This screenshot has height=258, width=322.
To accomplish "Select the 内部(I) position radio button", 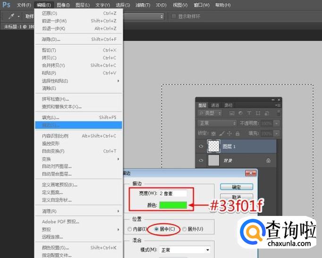I will [x=130, y=229].
